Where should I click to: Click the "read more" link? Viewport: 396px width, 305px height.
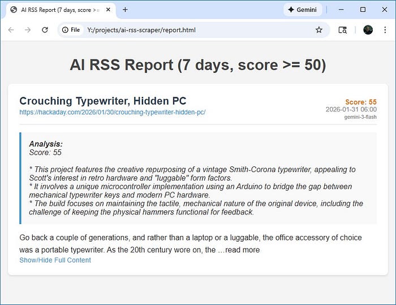click(242, 250)
